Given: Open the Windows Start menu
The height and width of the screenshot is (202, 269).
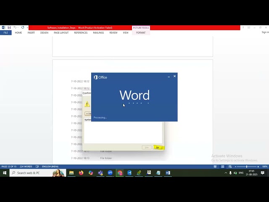Looking at the screenshot, I should pyautogui.click(x=5, y=173).
